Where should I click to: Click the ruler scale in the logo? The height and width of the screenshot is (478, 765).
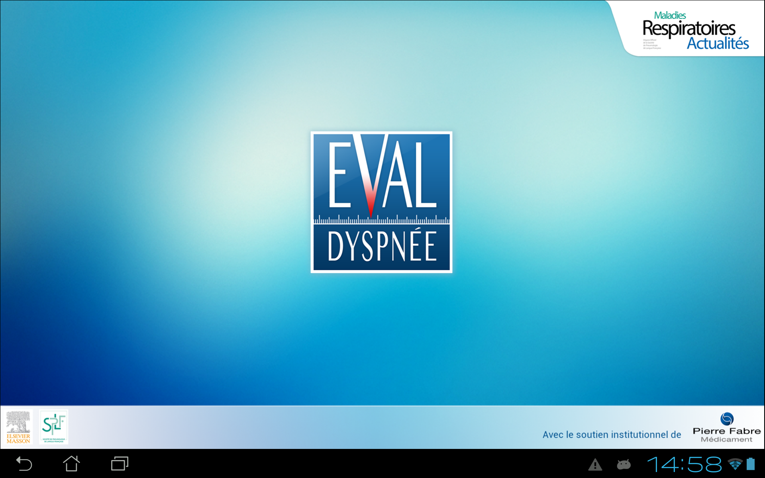tap(381, 219)
